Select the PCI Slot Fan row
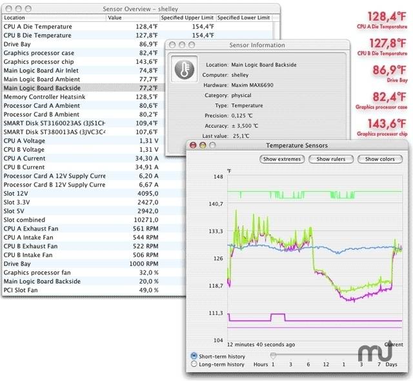 pyautogui.click(x=94, y=290)
